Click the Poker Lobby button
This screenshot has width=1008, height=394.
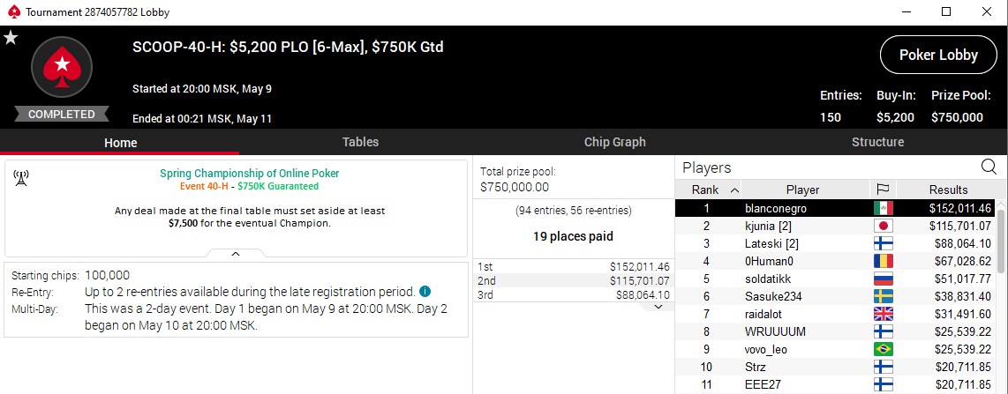[x=938, y=55]
